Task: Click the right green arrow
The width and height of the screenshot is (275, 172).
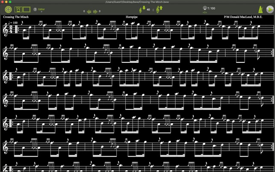Action: [x=95, y=12]
